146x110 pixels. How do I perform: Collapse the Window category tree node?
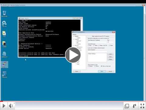[x=74, y=46]
